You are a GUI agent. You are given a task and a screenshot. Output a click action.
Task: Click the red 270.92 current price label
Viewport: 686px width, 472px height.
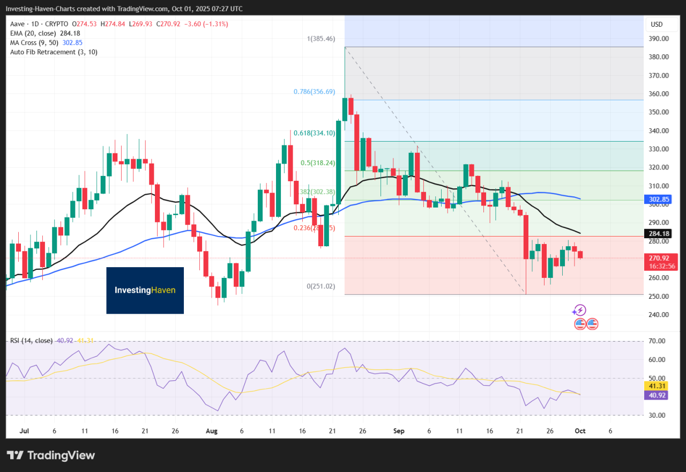point(660,258)
